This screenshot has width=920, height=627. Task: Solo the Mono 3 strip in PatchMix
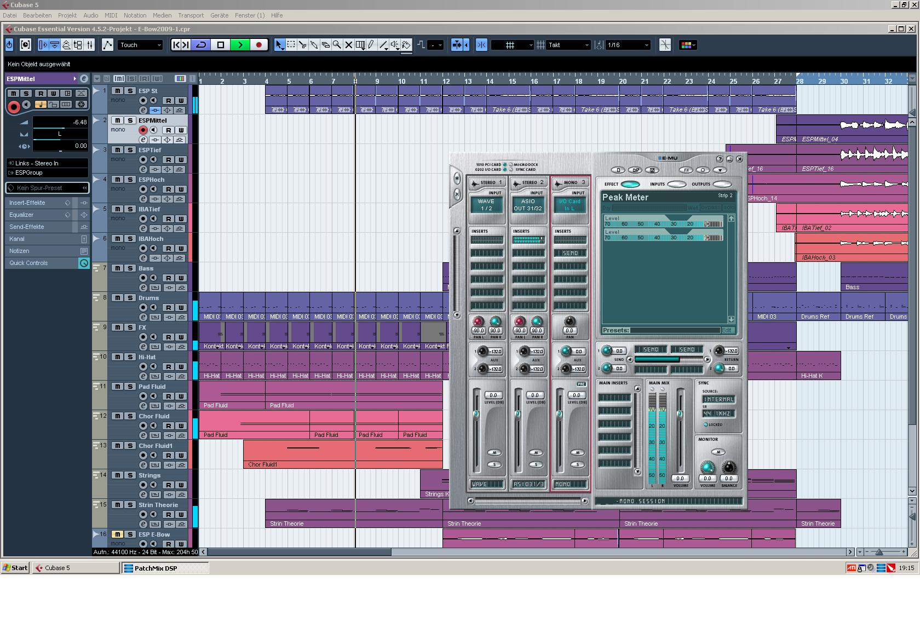tap(577, 464)
